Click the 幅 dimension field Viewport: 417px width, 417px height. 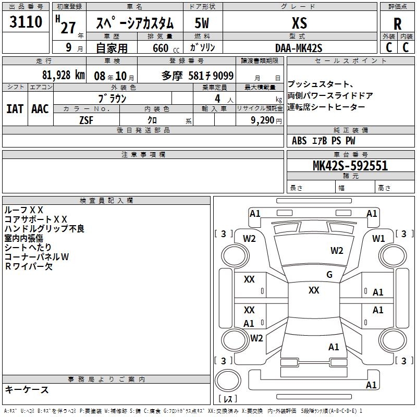pos(355,188)
